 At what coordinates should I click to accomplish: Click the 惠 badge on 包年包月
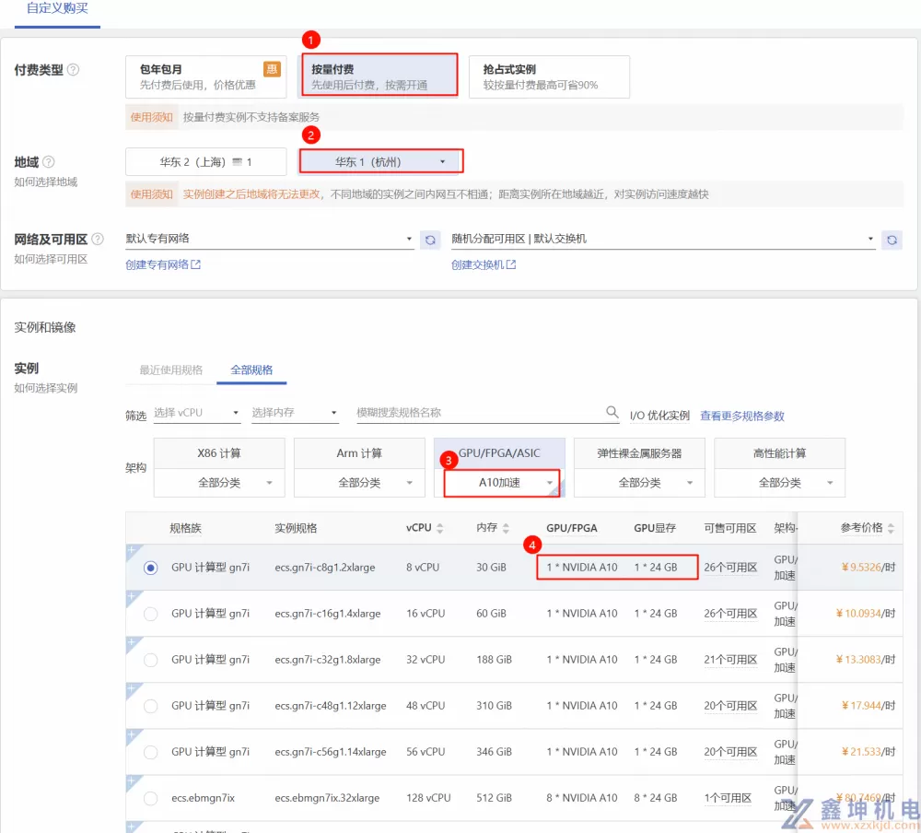tap(272, 69)
